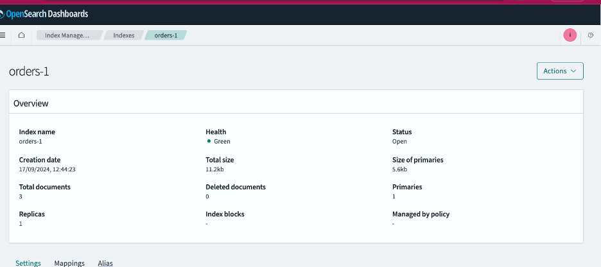This screenshot has width=601, height=267.
Task: Navigate to the Indexes breadcrumb
Action: coord(124,35)
